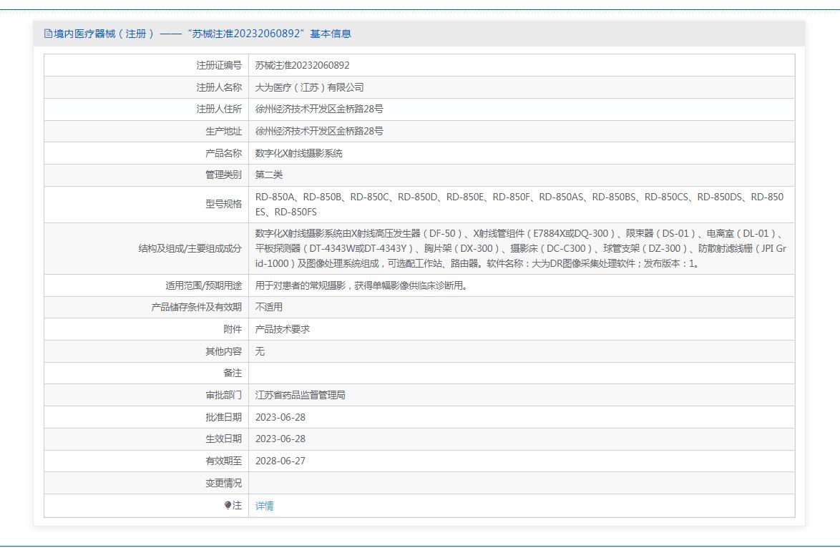Select product name 数字化X射线摄影系统
Screen dimensions: 840x548
298,153
